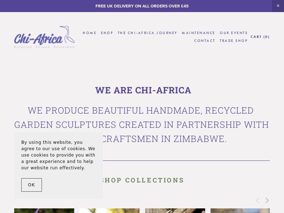Viewport: 284px width, 213px height.
Task: Click the We Are Chi-Africa heading
Action: (x=143, y=90)
